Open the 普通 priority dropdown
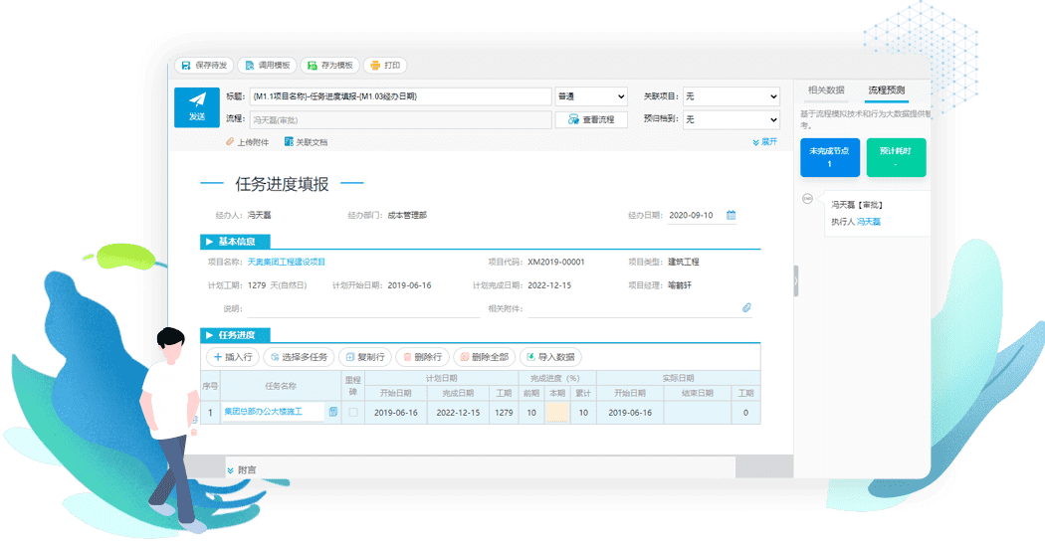1045x546 pixels. click(591, 96)
